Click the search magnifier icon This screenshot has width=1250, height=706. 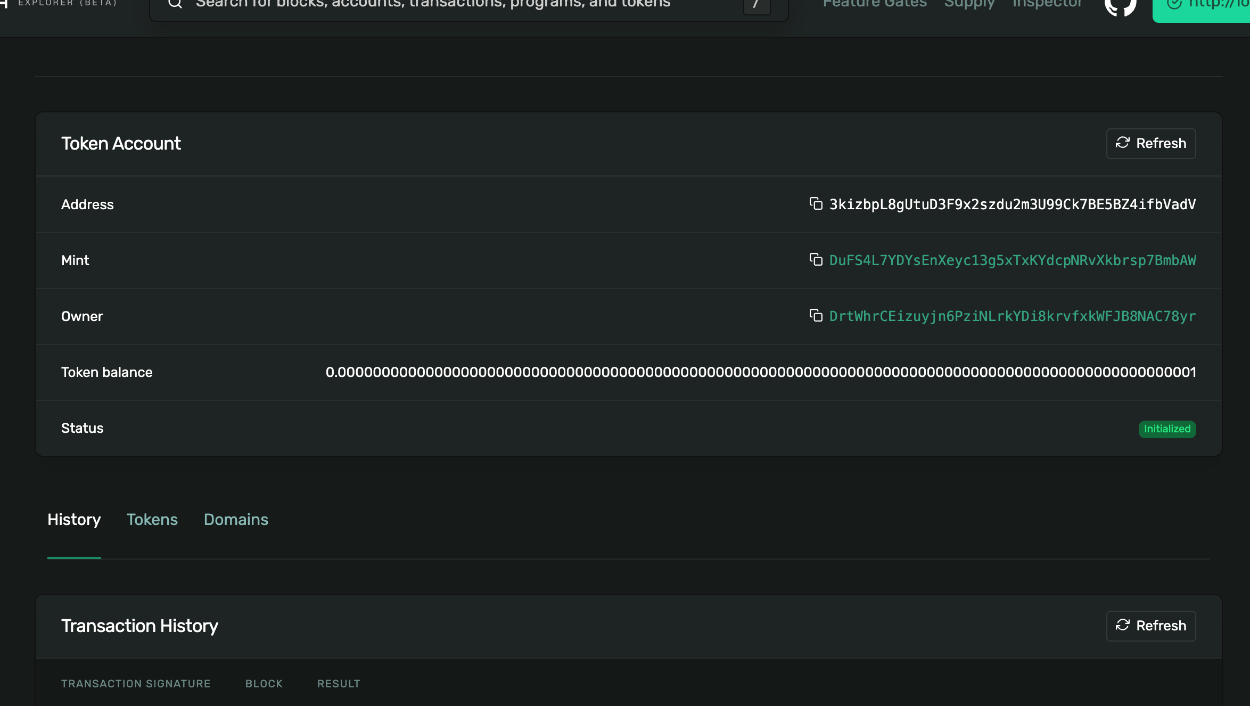pyautogui.click(x=175, y=4)
